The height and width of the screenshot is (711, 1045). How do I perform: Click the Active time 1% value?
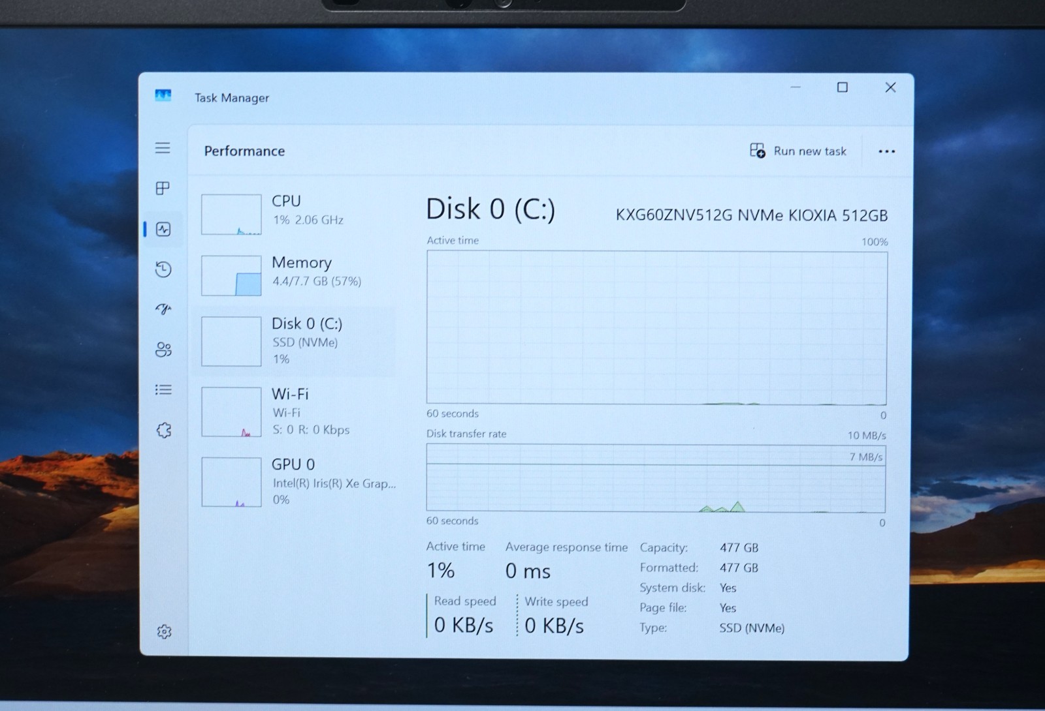441,571
